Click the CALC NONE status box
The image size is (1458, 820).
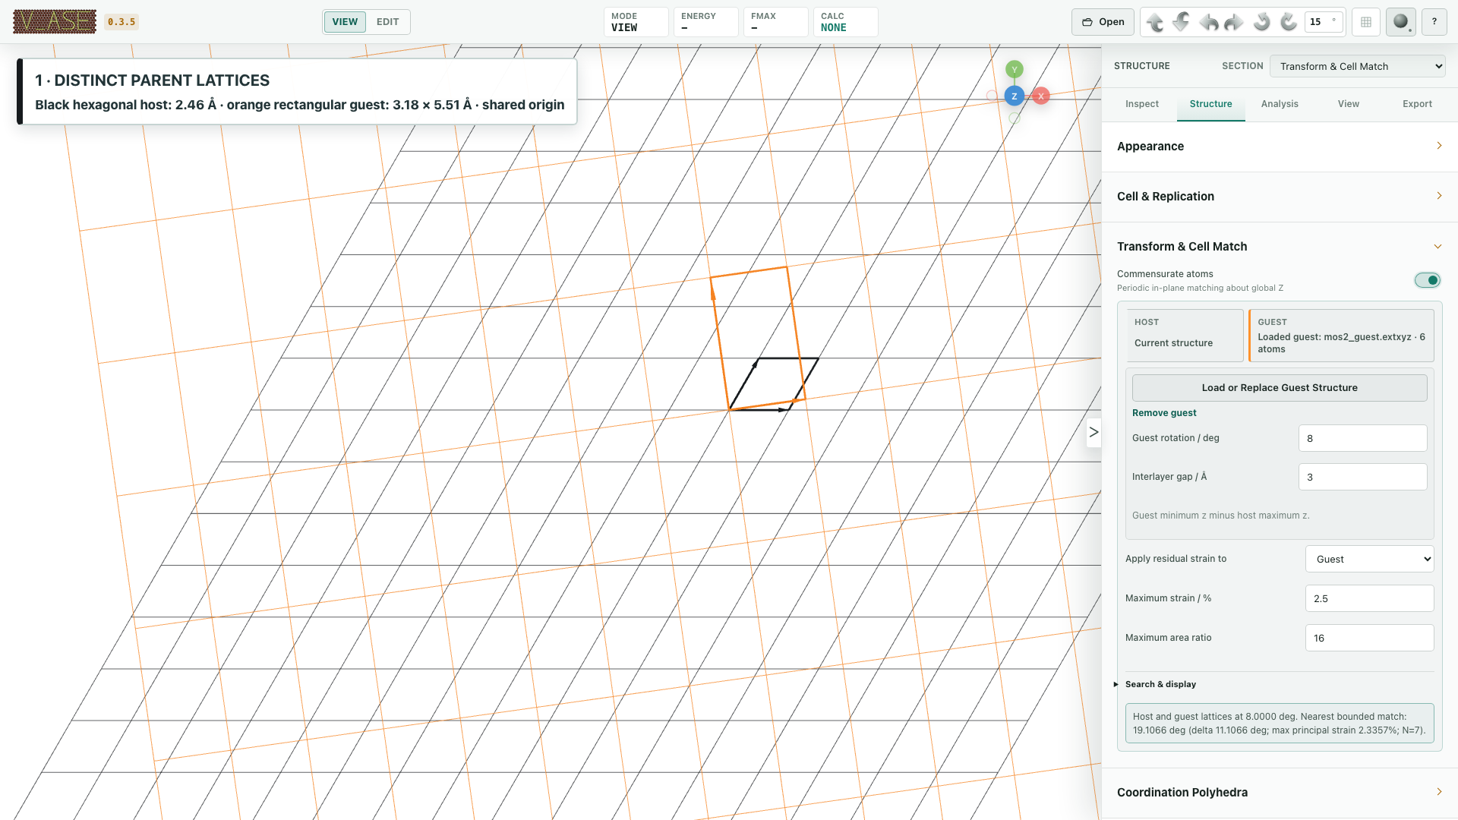(x=845, y=22)
